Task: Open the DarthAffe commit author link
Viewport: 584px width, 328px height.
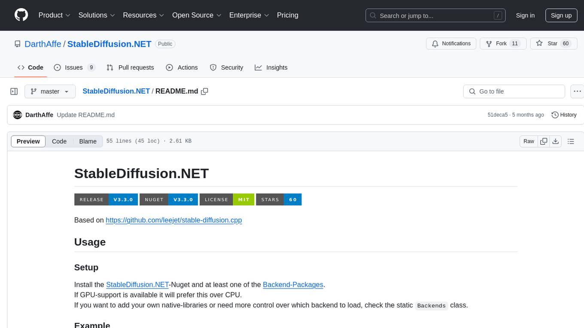Action: pyautogui.click(x=40, y=115)
